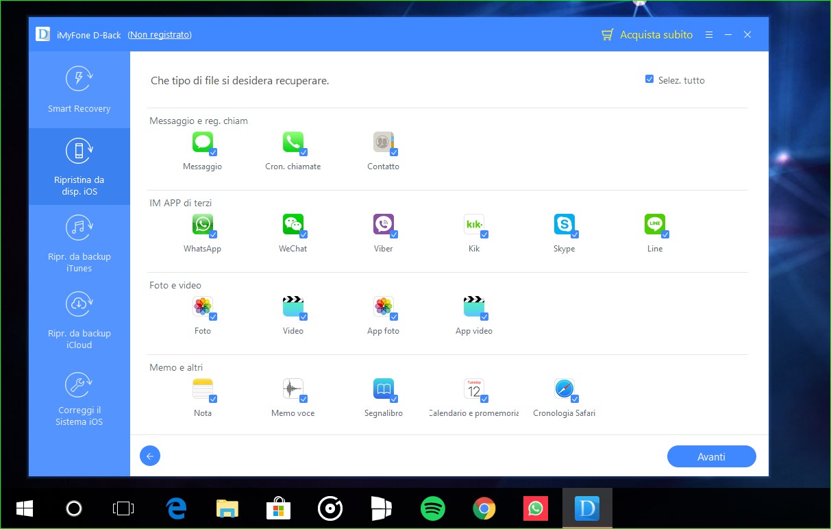Open the Windows Start menu

pos(25,508)
